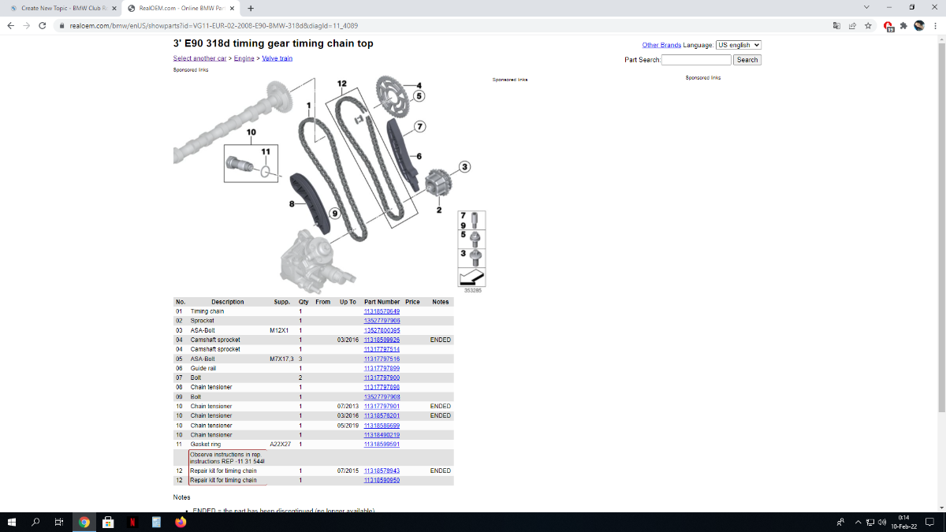Screen dimensions: 946x532
Task: Click the network icon in system tray
Action: [870, 522]
